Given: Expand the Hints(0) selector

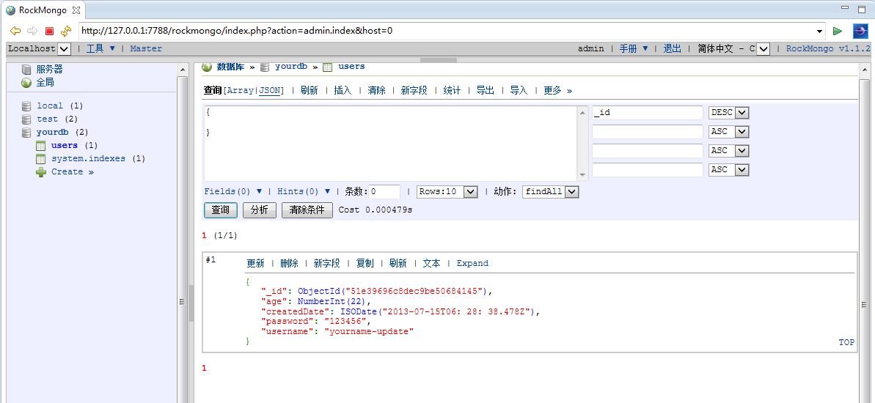Looking at the screenshot, I should (304, 192).
